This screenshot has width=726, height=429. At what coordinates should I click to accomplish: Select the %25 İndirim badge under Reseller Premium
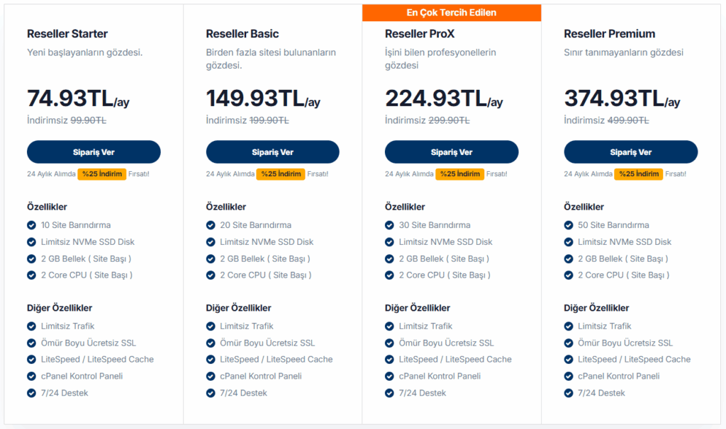(639, 173)
